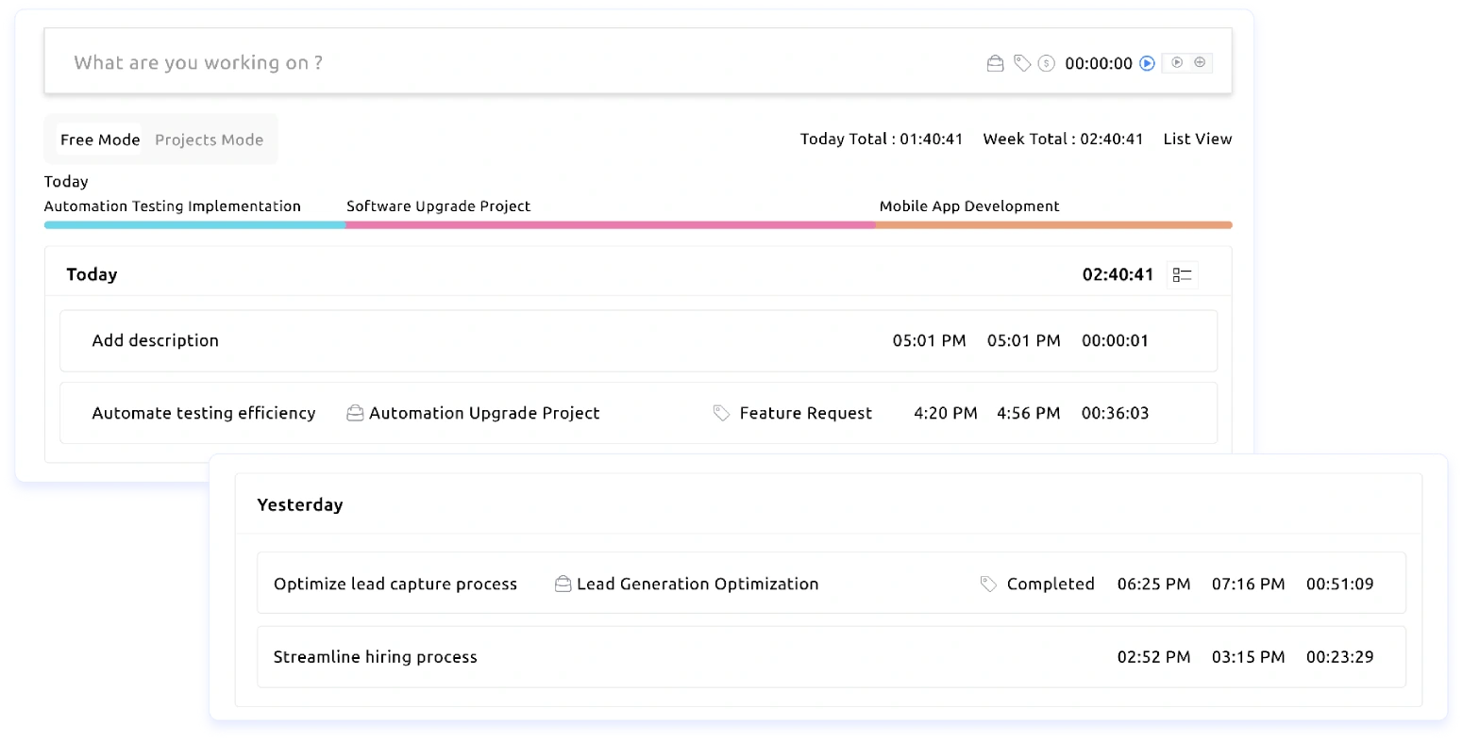Select the Projects Mode tab
This screenshot has height=741, width=1463.
pyautogui.click(x=208, y=139)
